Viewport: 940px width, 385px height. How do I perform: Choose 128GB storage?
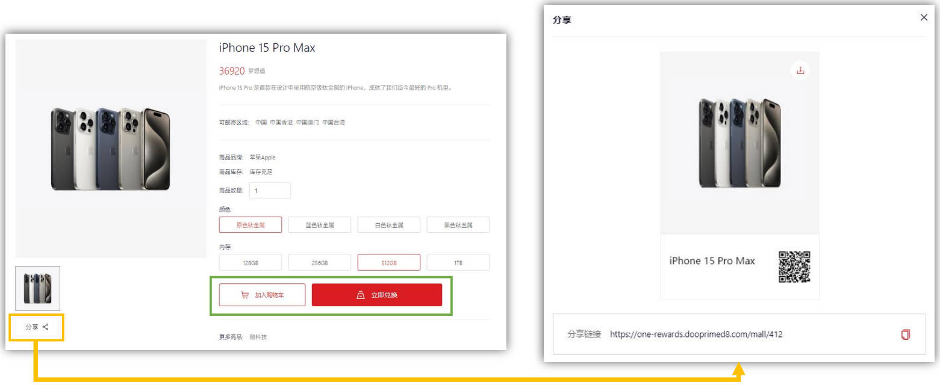[x=251, y=263]
